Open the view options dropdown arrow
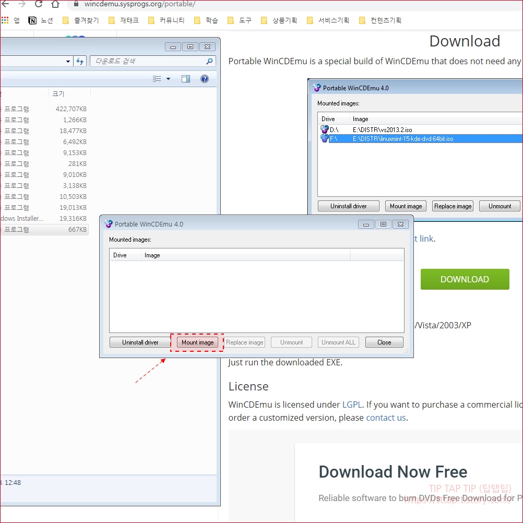Viewport: 523px width, 523px height. pyautogui.click(x=169, y=79)
